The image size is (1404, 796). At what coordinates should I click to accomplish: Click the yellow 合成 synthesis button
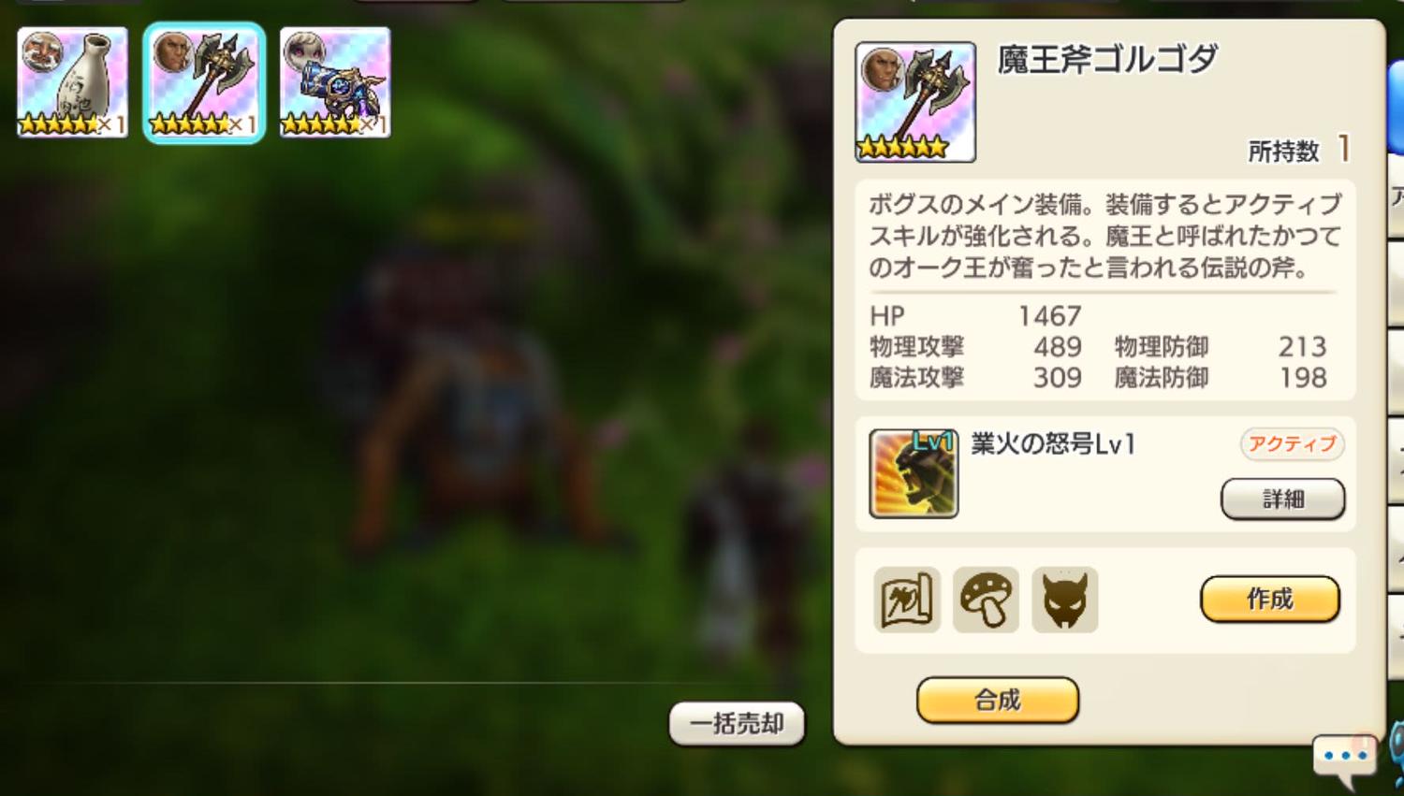coord(998,700)
